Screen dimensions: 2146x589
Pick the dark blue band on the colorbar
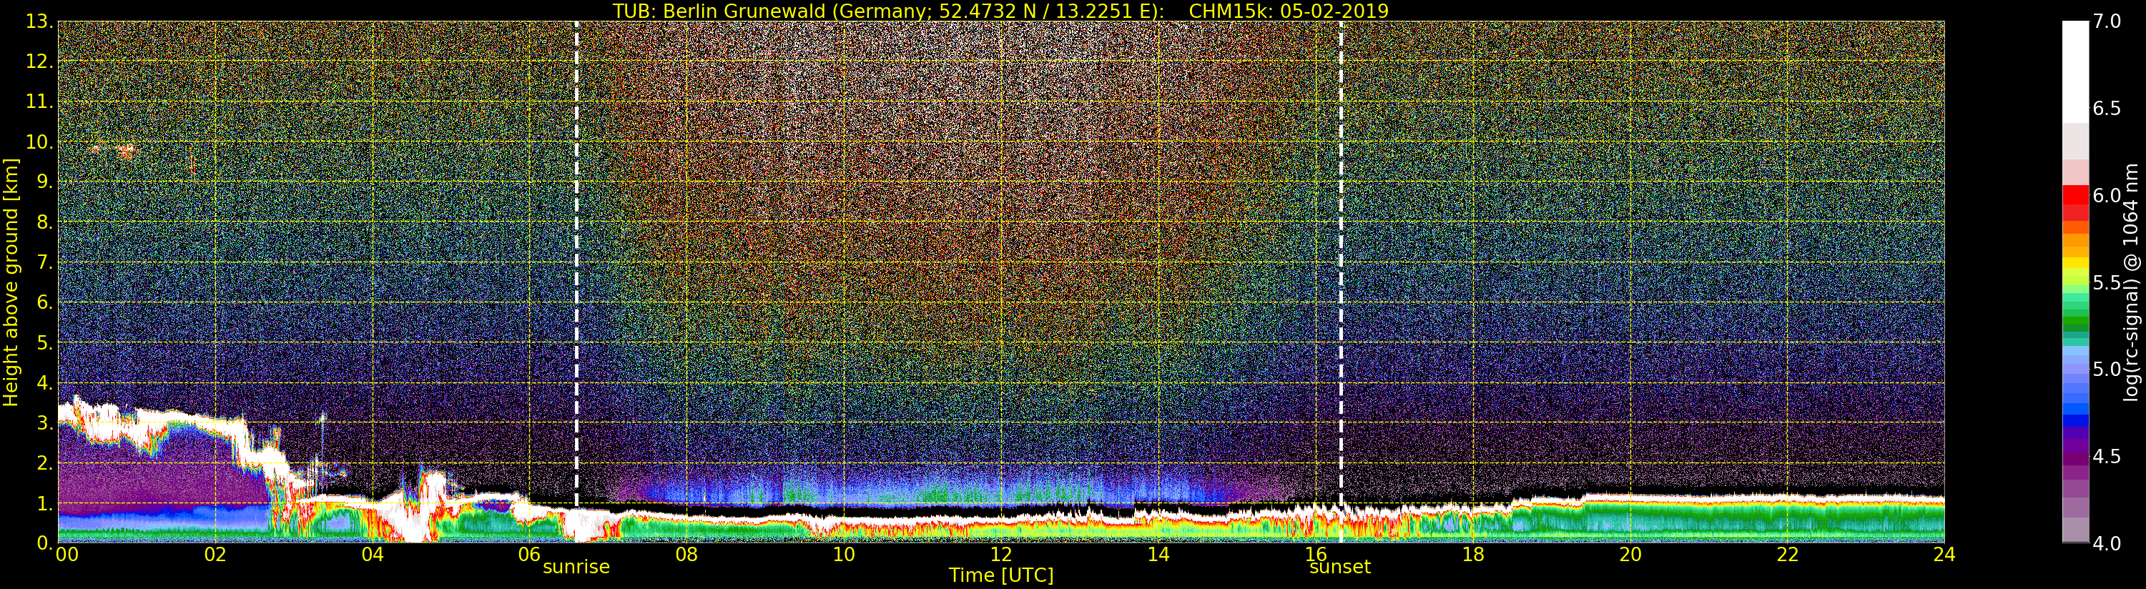tap(2075, 421)
